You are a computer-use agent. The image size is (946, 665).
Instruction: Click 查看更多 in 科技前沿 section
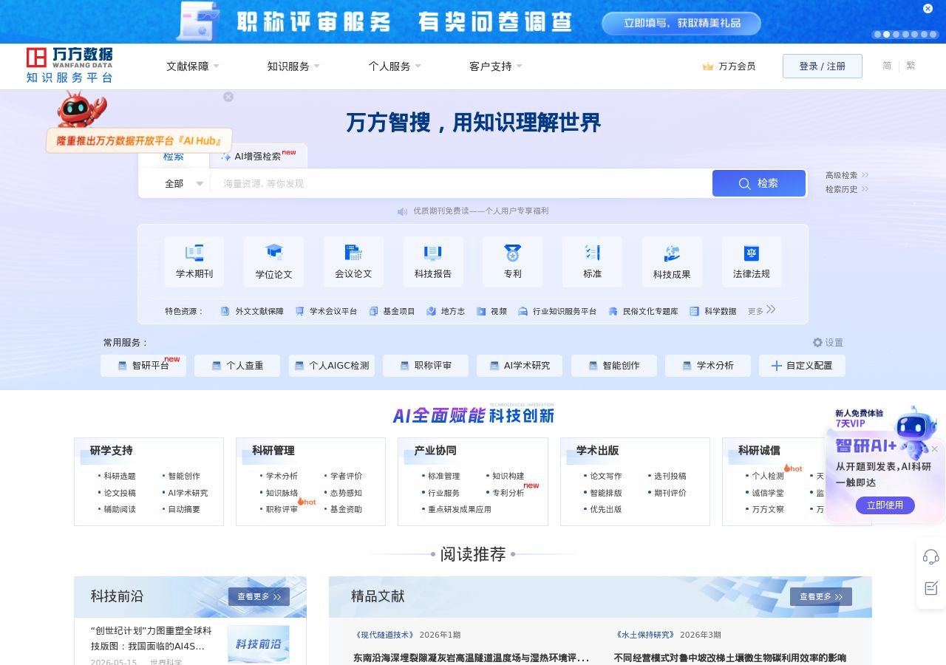click(x=259, y=596)
